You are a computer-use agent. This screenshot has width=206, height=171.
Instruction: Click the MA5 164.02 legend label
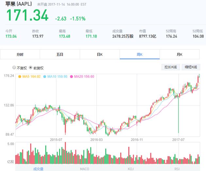coord(31,76)
